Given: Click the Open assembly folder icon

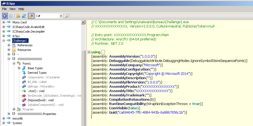Looking at the screenshot, I should 18,16.
